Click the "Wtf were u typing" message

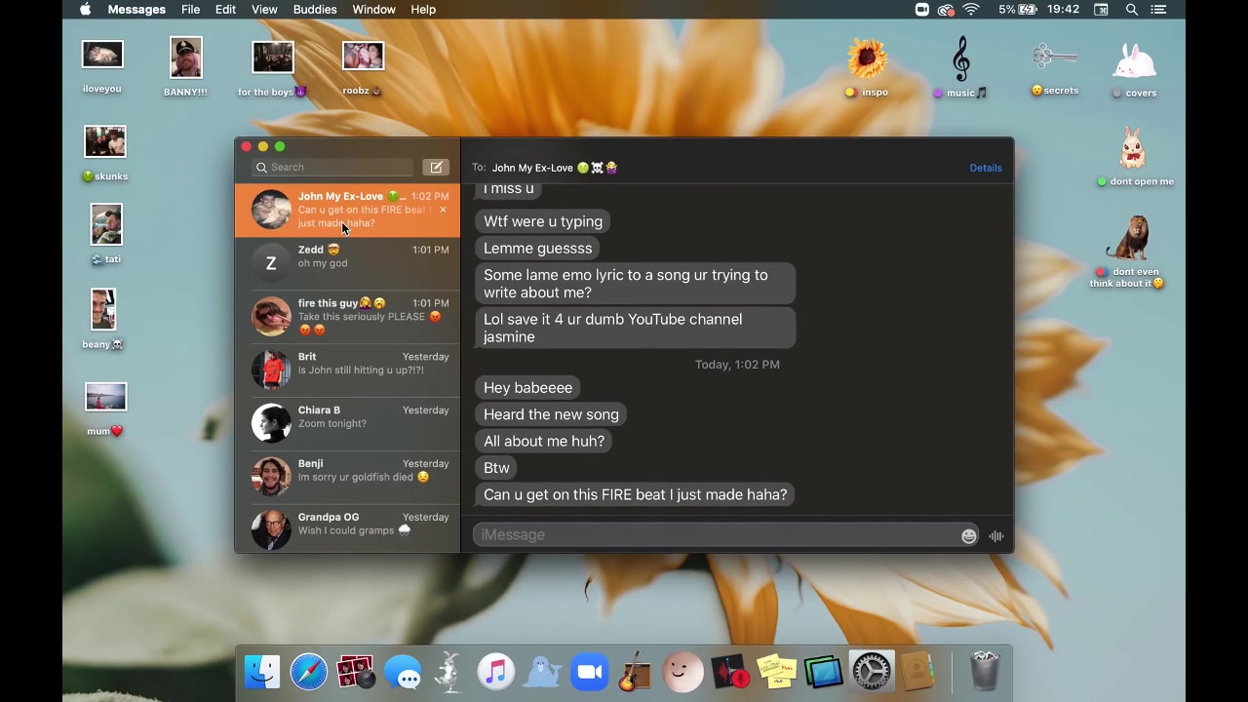point(543,221)
